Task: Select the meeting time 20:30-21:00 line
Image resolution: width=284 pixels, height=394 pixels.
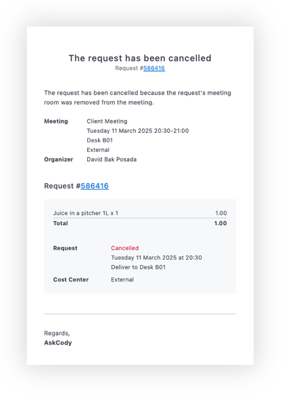Action: point(138,131)
